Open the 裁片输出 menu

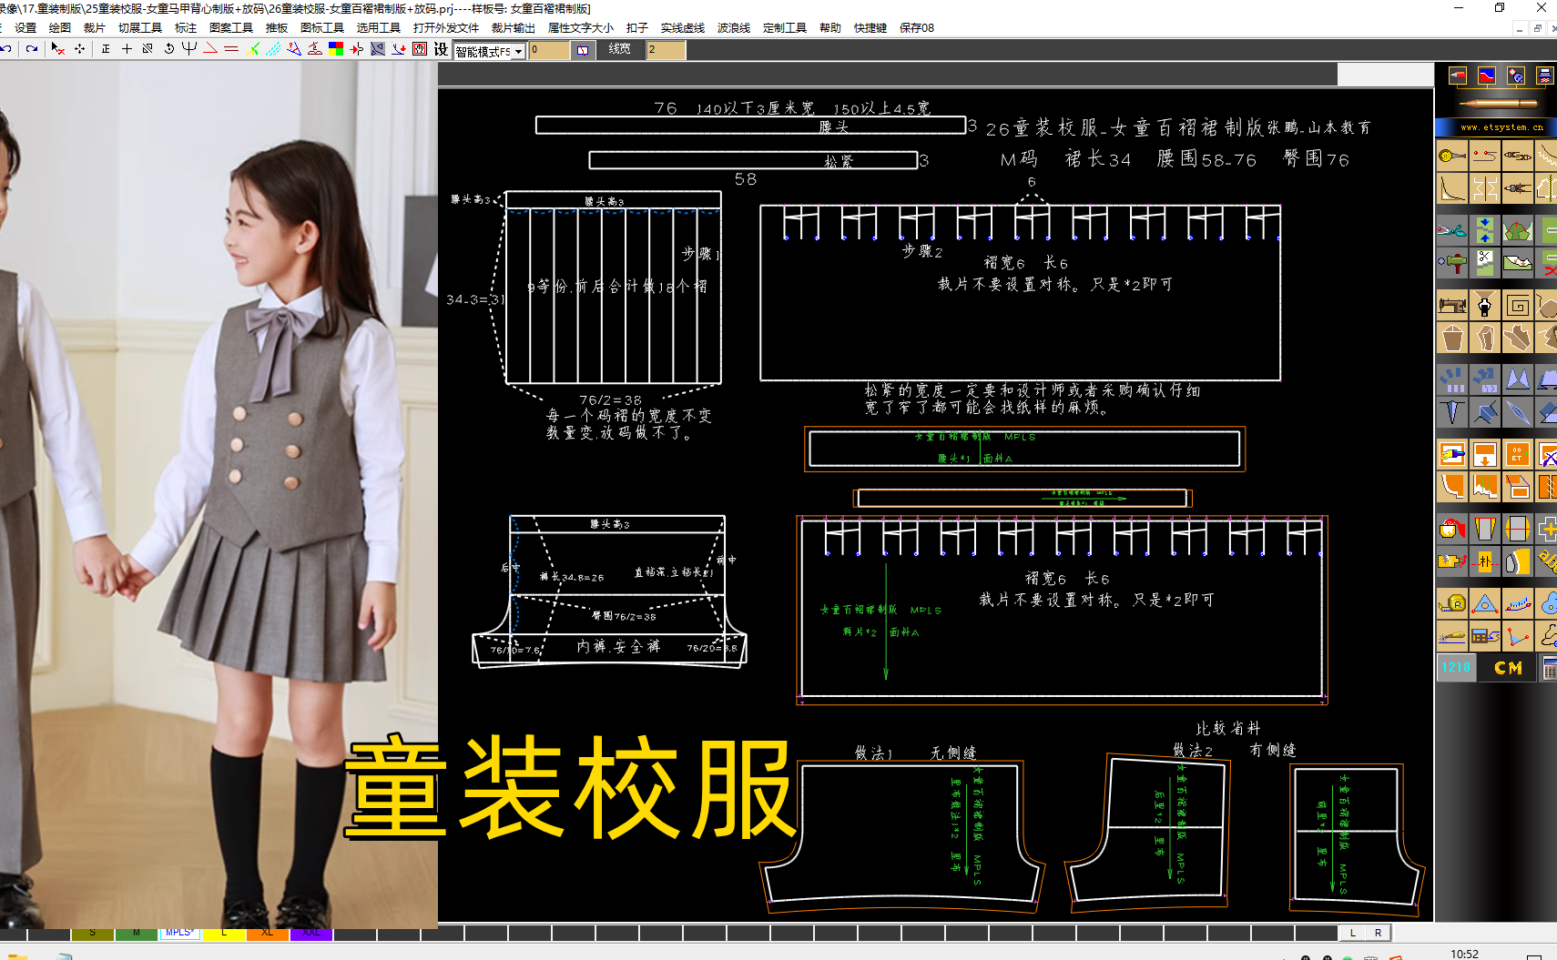click(x=514, y=28)
